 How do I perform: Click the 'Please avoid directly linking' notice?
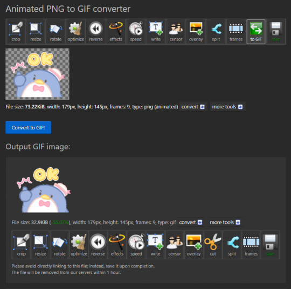83,266
